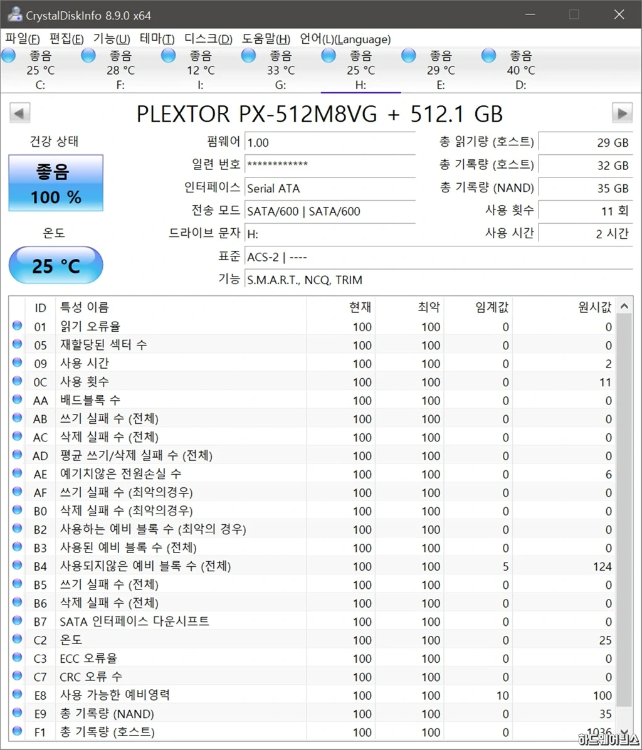
Task: Click the 35 GB NAND writes field
Action: coord(585,188)
